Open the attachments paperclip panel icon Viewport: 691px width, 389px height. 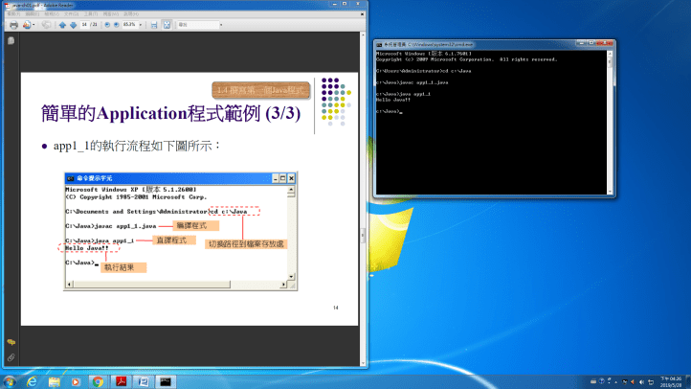click(11, 356)
